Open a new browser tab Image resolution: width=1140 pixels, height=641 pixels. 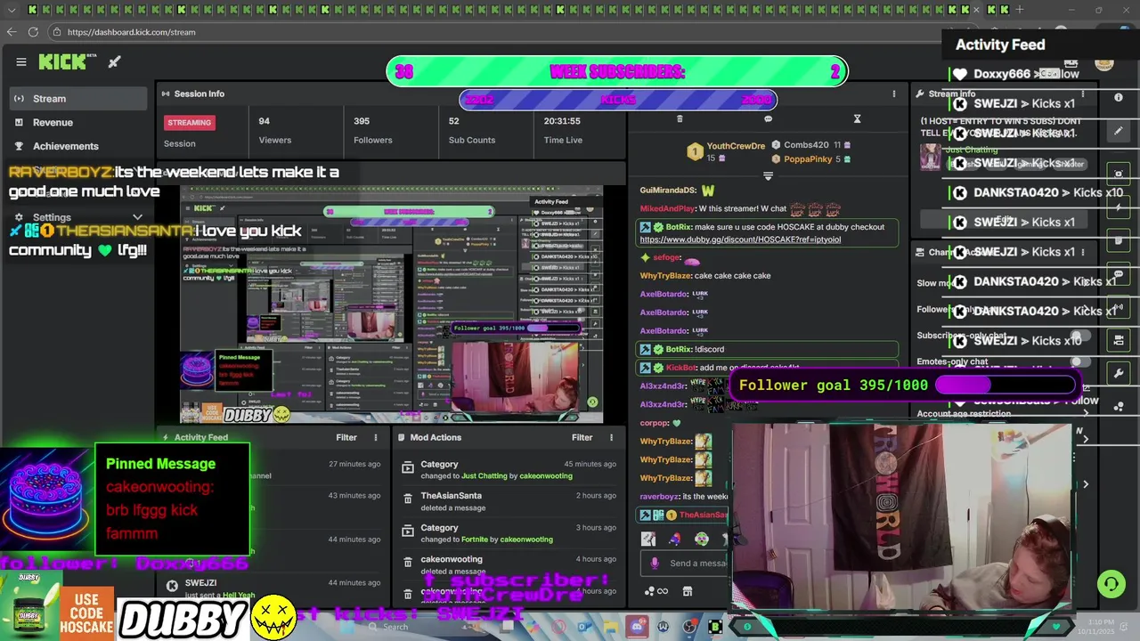(1020, 10)
